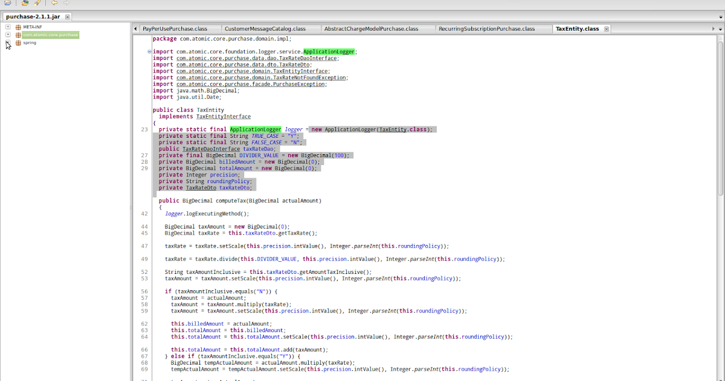Select com.atomic.core.purchase in the tree
The image size is (725, 381).
[51, 35]
